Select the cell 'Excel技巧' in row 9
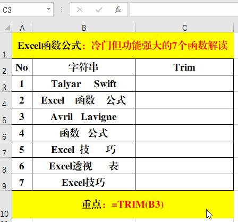Screen dimensions: 238x222 tap(83, 182)
